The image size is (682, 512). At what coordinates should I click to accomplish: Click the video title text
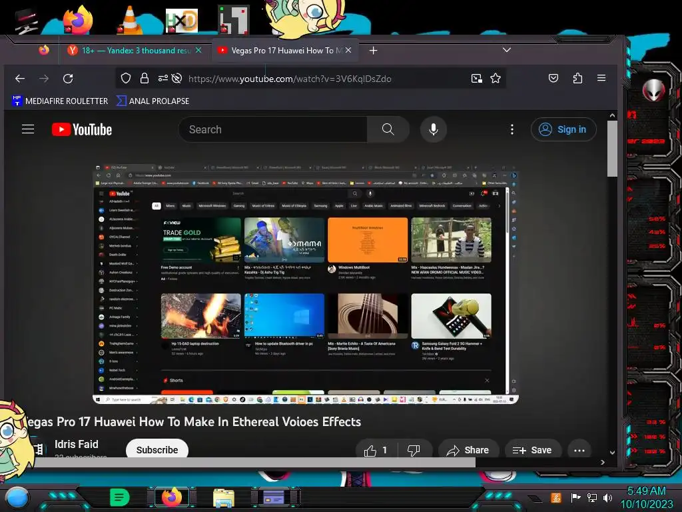194,422
